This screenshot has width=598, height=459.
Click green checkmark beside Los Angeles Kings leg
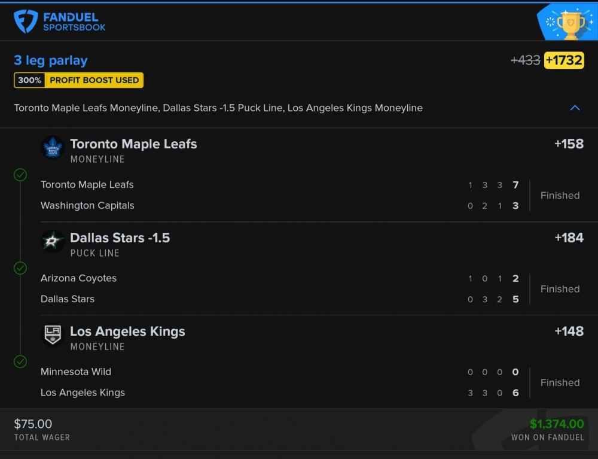click(20, 361)
